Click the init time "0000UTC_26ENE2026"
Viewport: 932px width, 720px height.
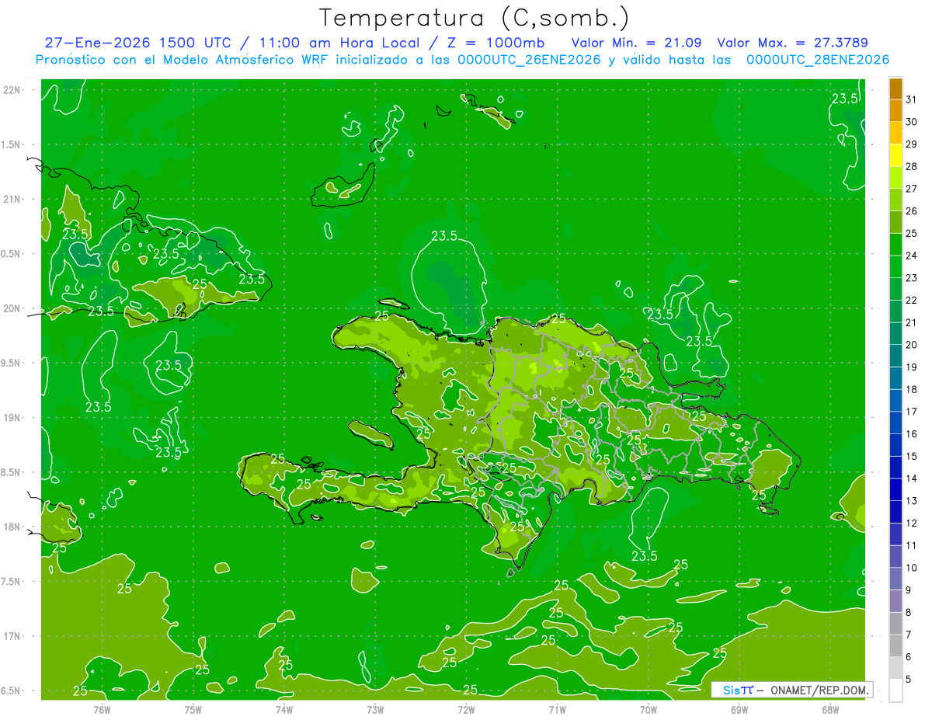coord(530,60)
